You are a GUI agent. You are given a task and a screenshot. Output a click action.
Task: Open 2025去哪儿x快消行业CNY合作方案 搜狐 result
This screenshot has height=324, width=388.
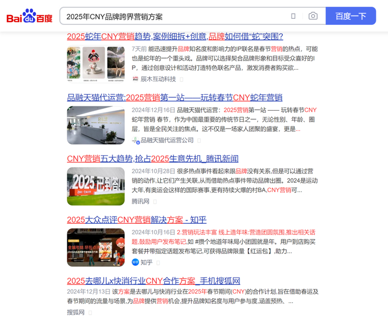154,281
